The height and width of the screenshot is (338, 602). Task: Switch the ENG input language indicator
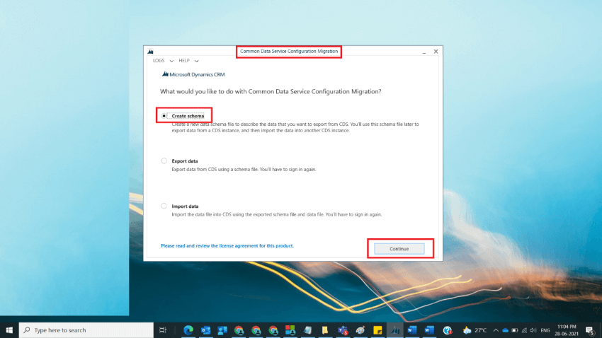click(x=545, y=330)
